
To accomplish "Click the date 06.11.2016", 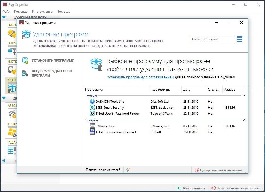I will [191, 126].
